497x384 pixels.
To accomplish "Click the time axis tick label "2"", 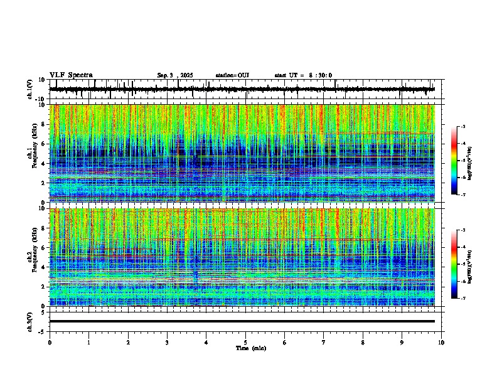I will tap(128, 343).
